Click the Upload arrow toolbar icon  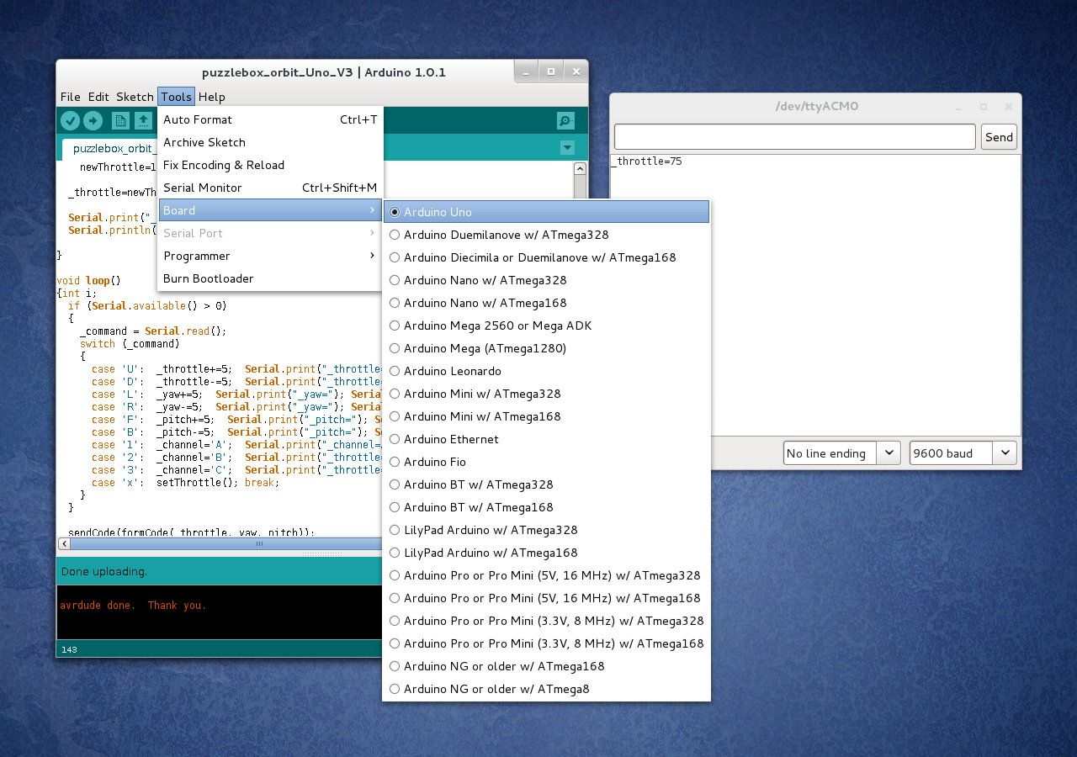tap(93, 121)
